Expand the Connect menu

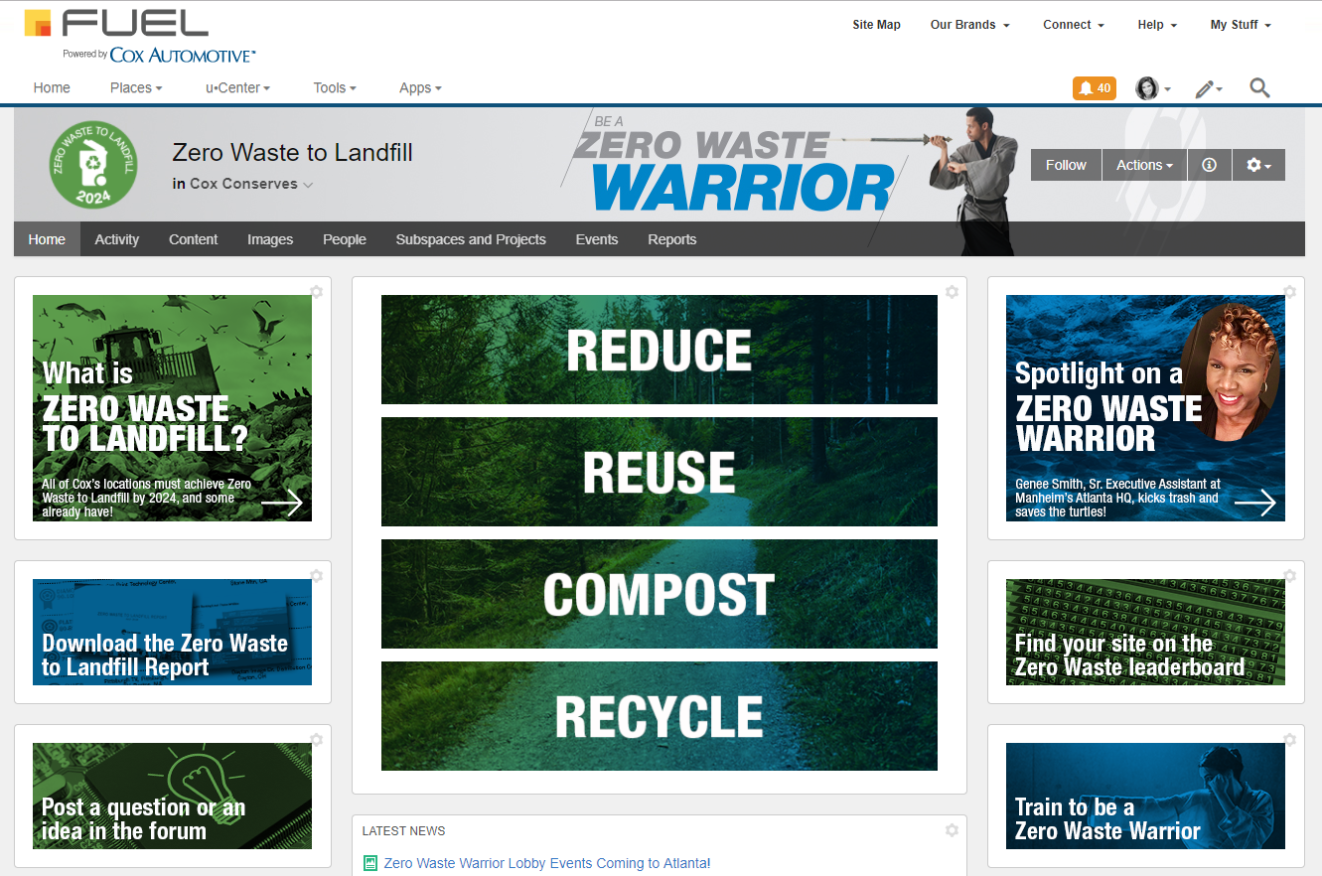pos(1073,25)
